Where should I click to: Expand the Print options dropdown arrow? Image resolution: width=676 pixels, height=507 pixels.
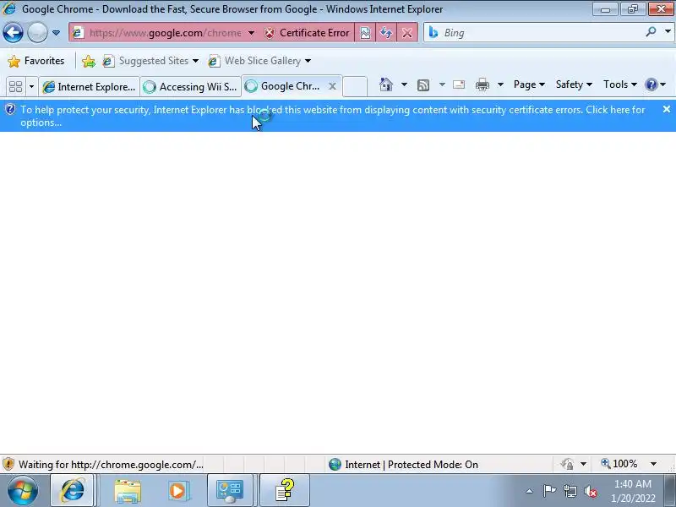[500, 84]
